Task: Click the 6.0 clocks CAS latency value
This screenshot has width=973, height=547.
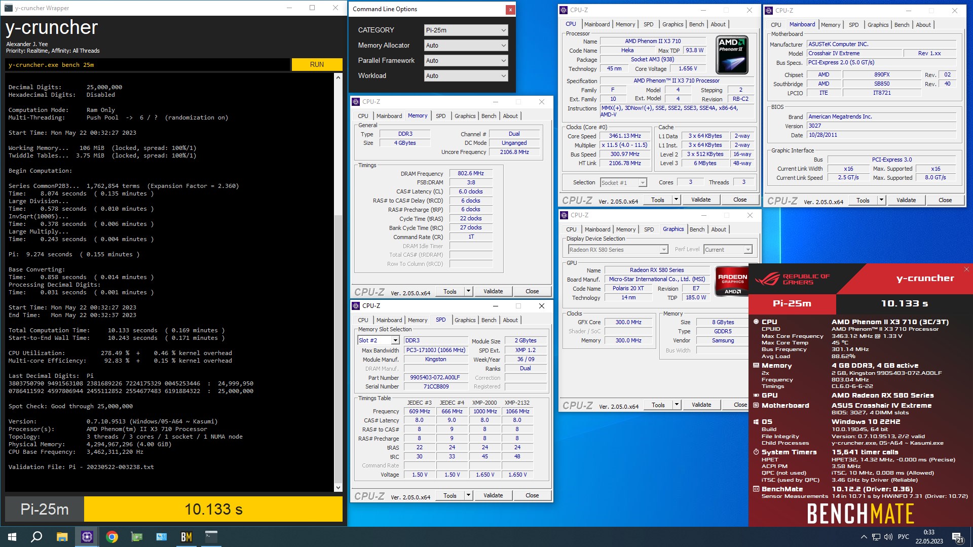Action: [x=471, y=192]
